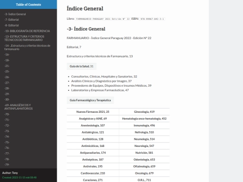Go to '-10- BIBLIOGRAFÍA DE REFERENCIA'
Viewport: 243px width, 182px height.
pos(27,31)
